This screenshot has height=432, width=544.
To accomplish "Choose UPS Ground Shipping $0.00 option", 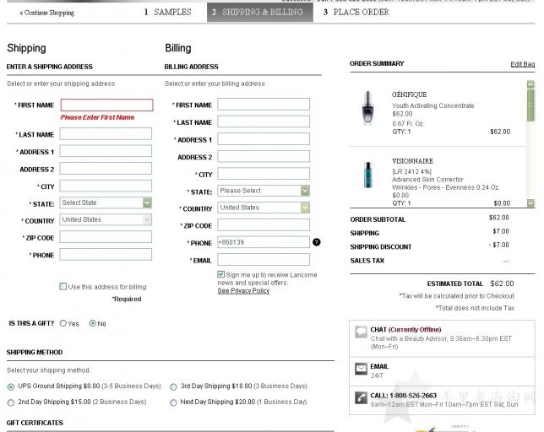I will click(11, 386).
